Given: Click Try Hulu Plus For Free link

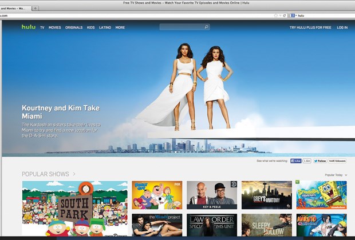Looking at the screenshot, I should pyautogui.click(x=310, y=27).
